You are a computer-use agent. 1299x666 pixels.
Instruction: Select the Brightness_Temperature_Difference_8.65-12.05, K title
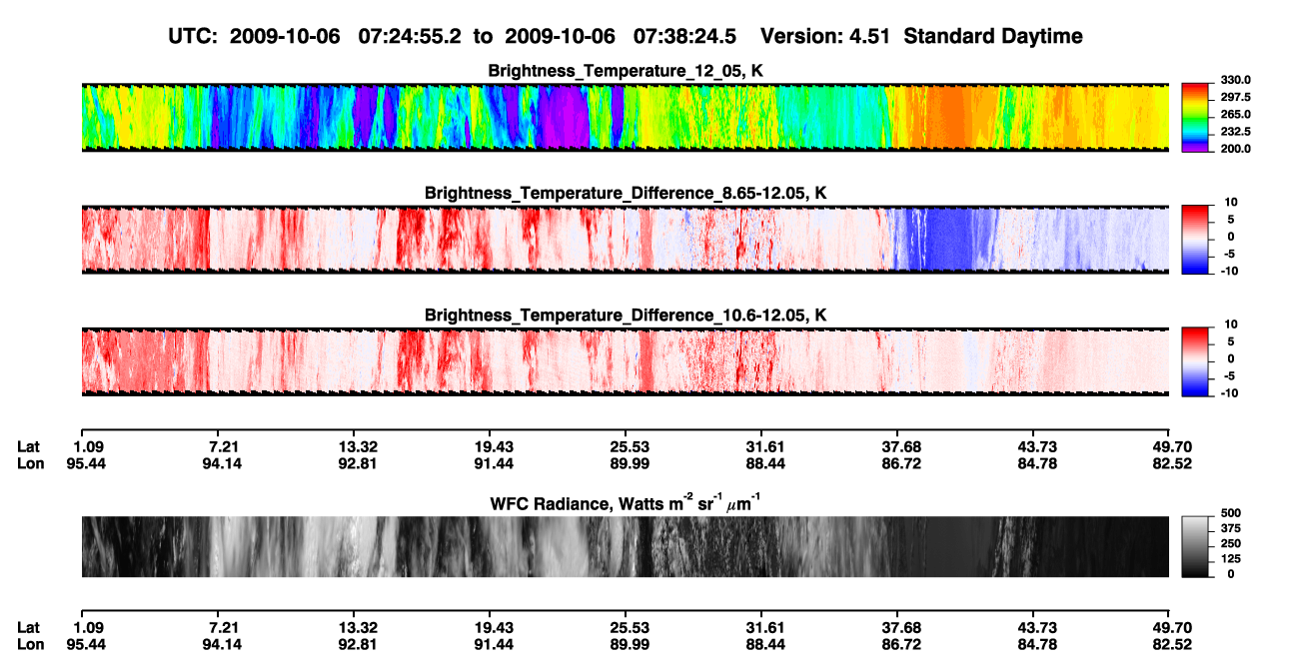click(x=626, y=193)
